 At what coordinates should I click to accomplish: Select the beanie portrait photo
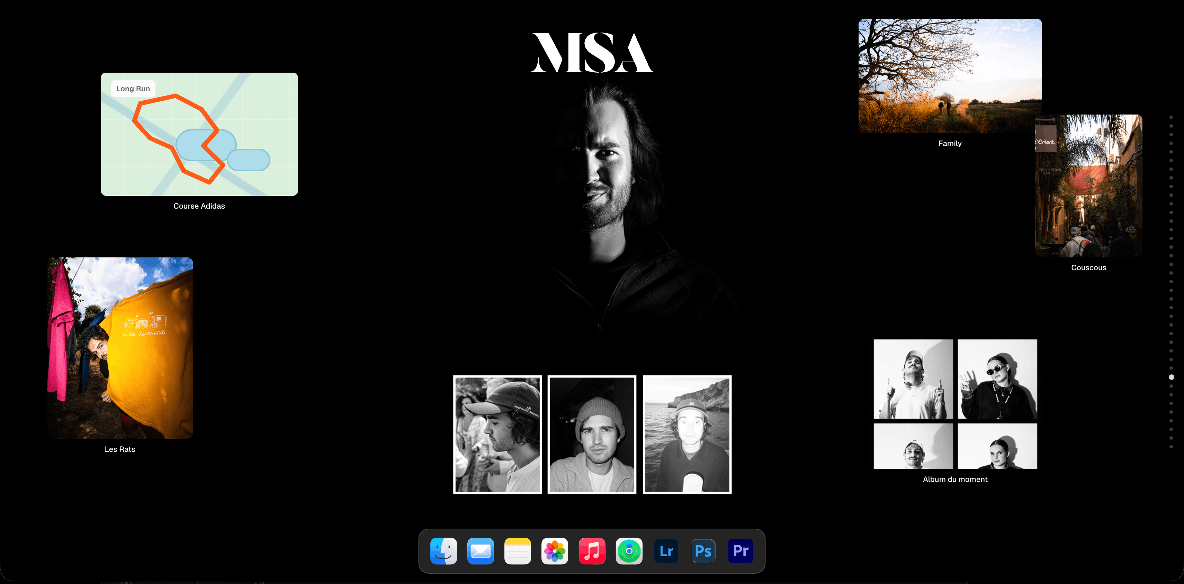pyautogui.click(x=592, y=434)
